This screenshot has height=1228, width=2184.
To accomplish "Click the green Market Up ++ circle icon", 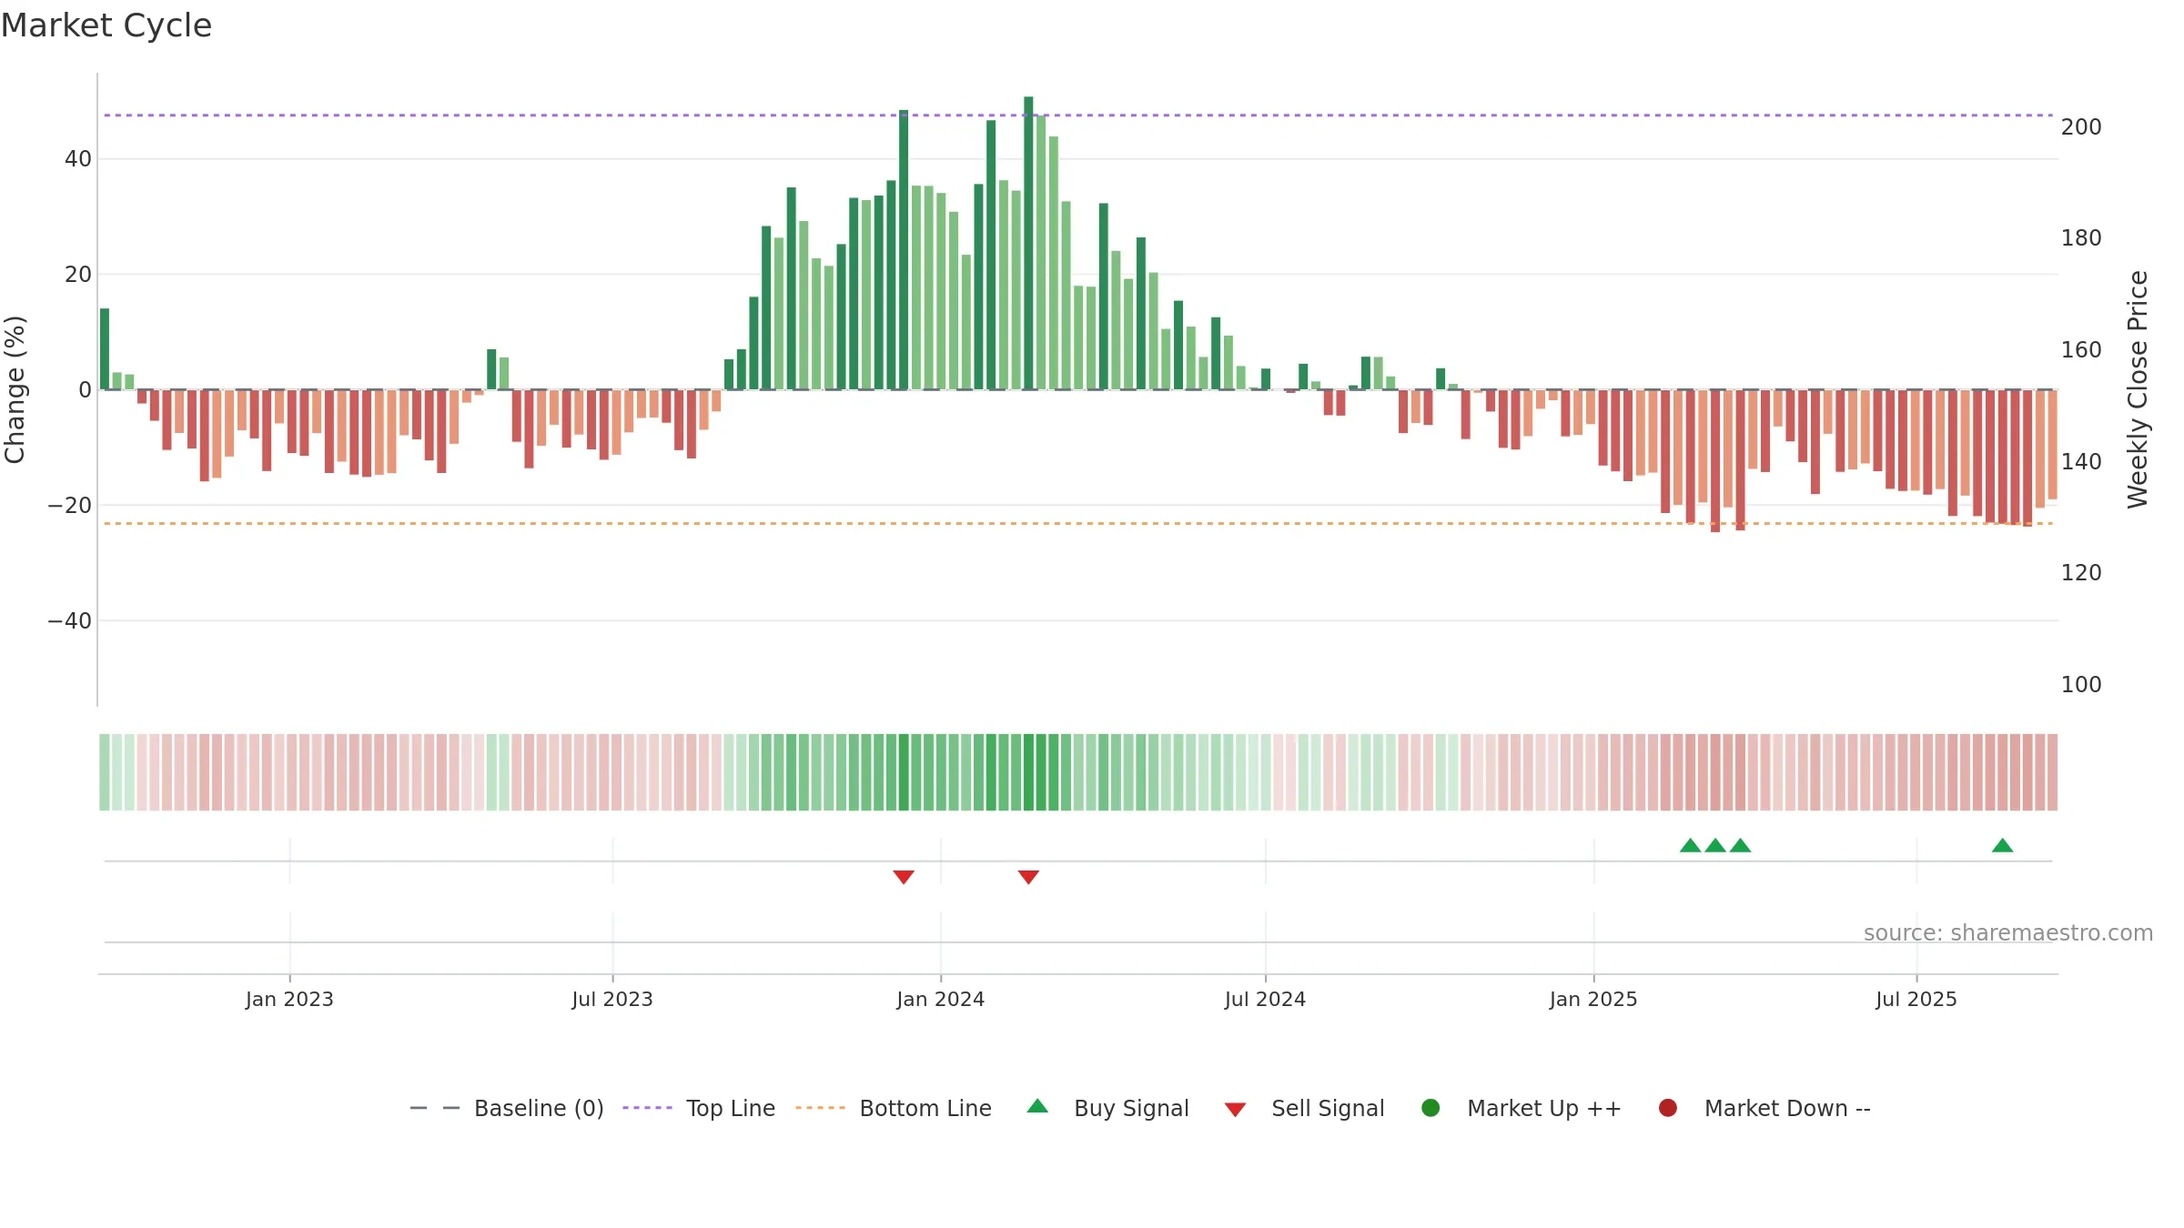I will coord(1431,1108).
